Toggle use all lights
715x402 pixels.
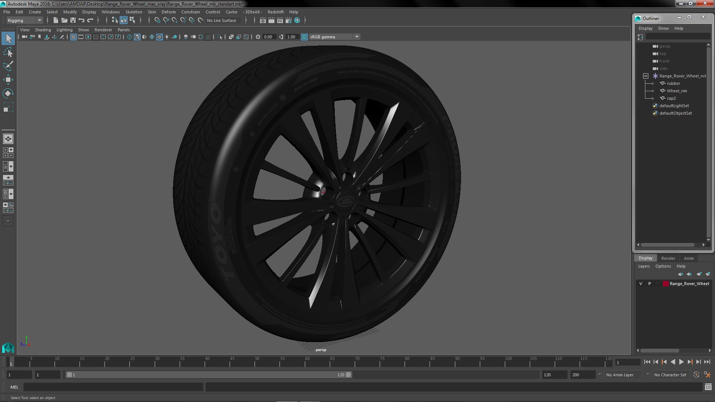click(x=167, y=37)
